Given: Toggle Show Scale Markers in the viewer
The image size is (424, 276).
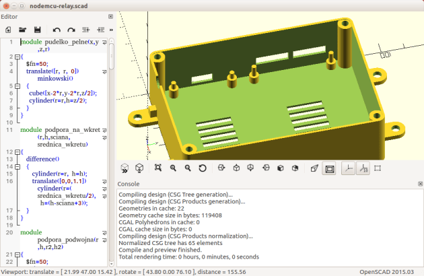Looking at the screenshot, I should point(363,168).
